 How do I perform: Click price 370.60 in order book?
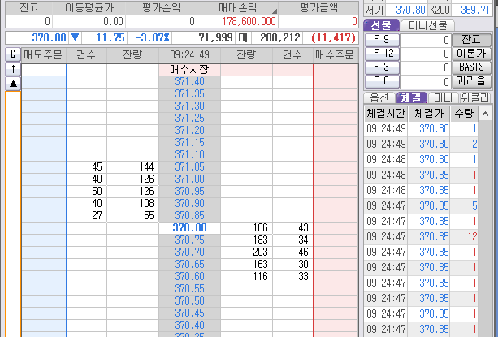[189, 276]
